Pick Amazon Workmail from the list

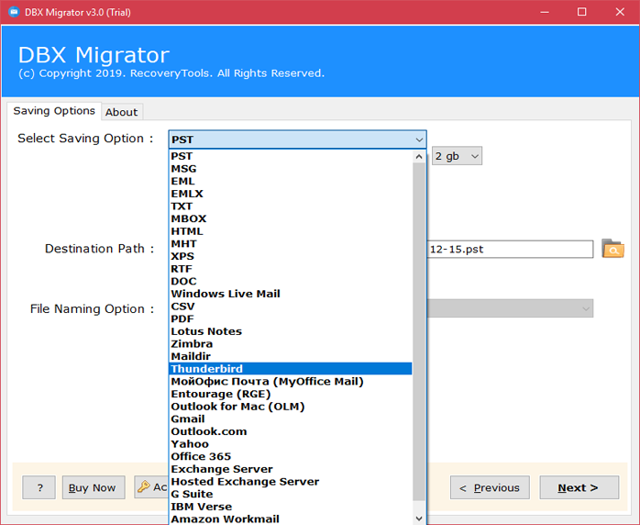click(291, 519)
